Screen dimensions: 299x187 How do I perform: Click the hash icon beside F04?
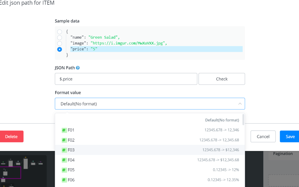coord(64,160)
